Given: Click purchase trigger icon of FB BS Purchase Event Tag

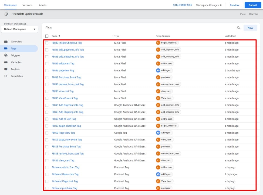Looking at the screenshot, I should [x=158, y=77].
